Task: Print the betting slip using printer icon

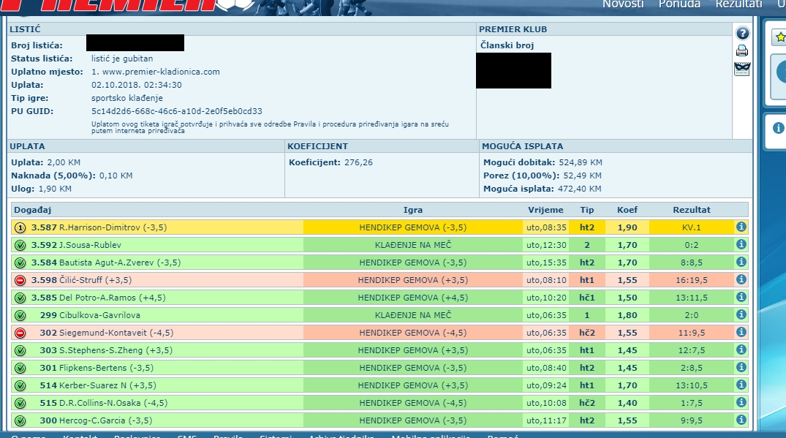Action: click(742, 50)
